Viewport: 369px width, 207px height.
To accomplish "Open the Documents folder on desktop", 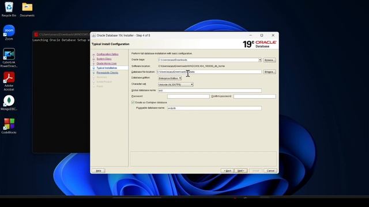I will pos(27,9).
